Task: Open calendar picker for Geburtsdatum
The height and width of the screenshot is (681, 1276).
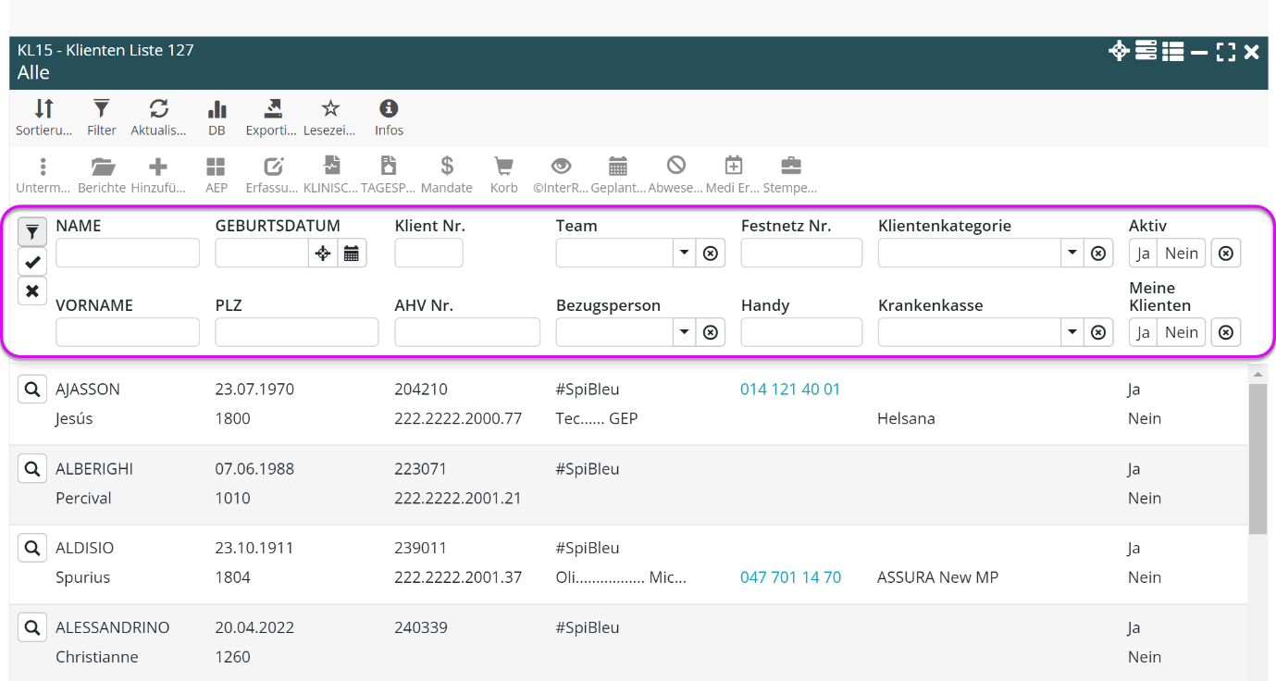Action: point(352,254)
